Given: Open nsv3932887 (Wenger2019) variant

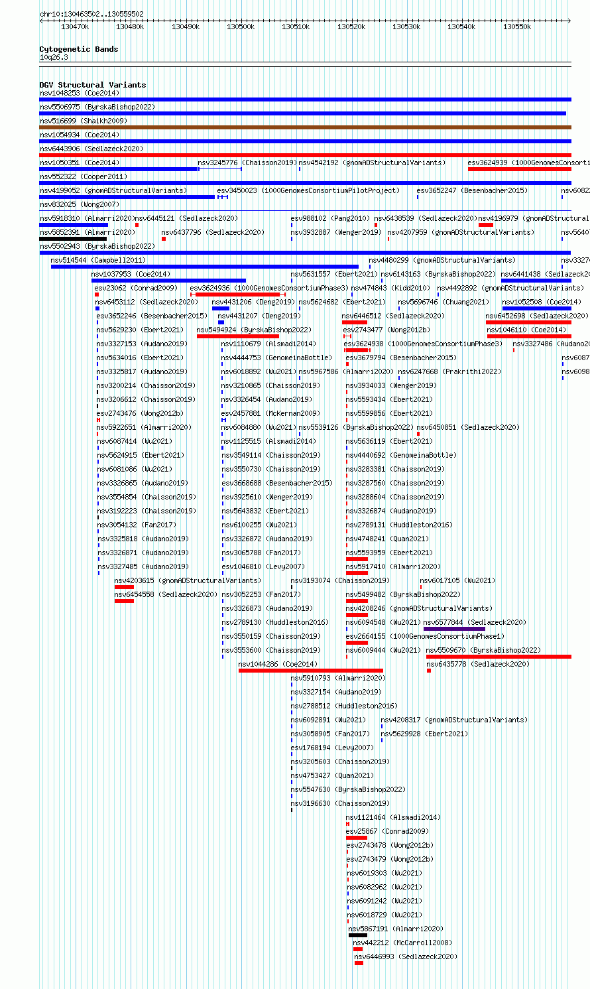Looking at the screenshot, I should (x=336, y=233).
